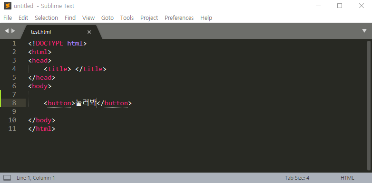
Task: Place cursor in DOCTYPE html line
Action: click(58, 43)
